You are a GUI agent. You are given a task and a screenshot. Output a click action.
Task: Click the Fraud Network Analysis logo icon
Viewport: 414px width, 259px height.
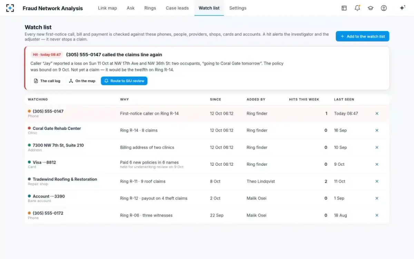(10, 8)
